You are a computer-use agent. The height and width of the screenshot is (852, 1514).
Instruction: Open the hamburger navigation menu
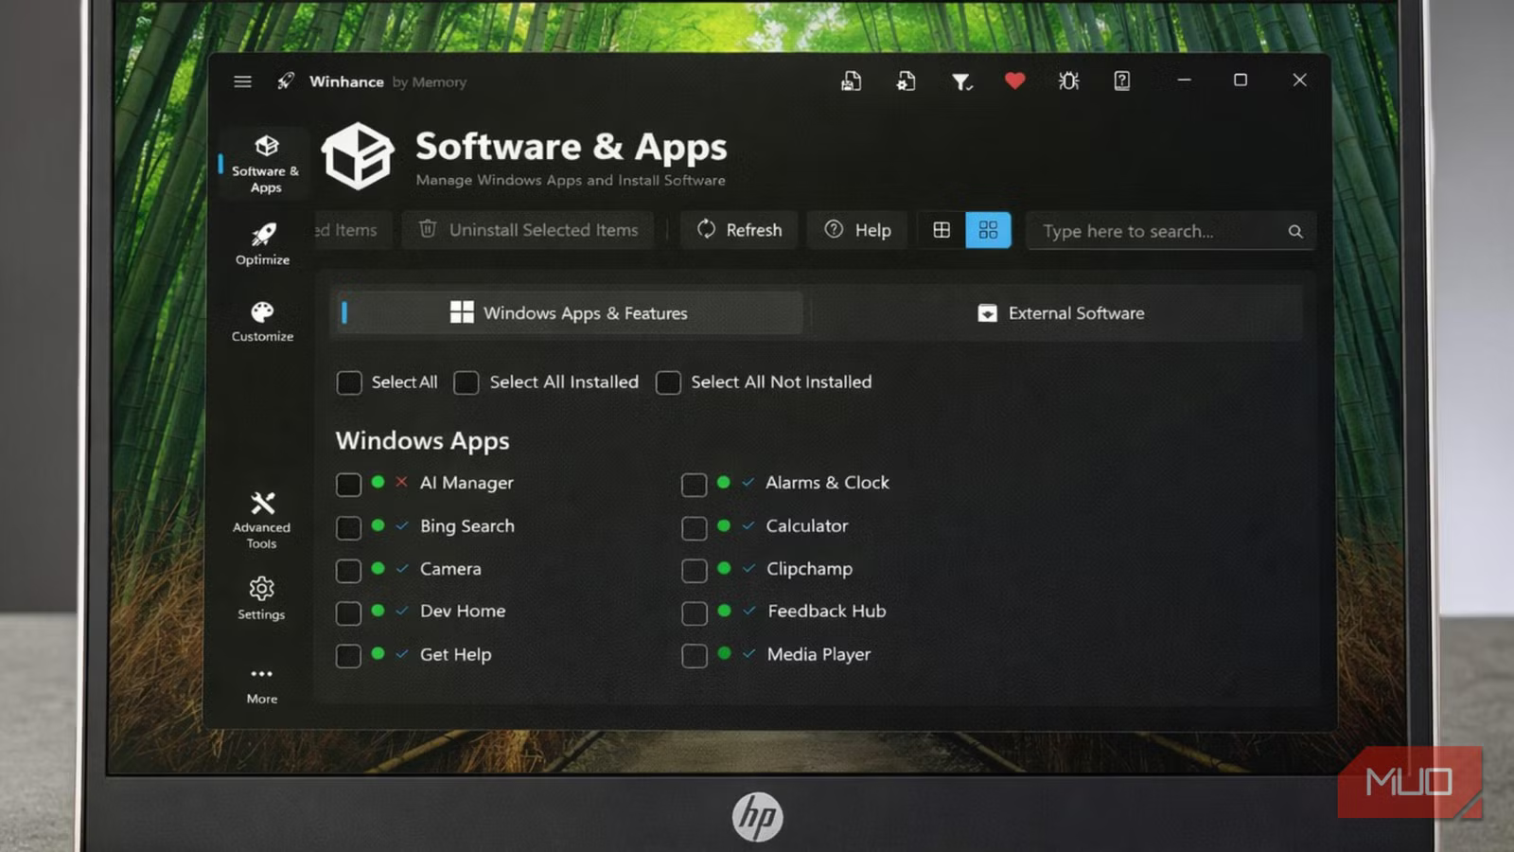coord(242,81)
